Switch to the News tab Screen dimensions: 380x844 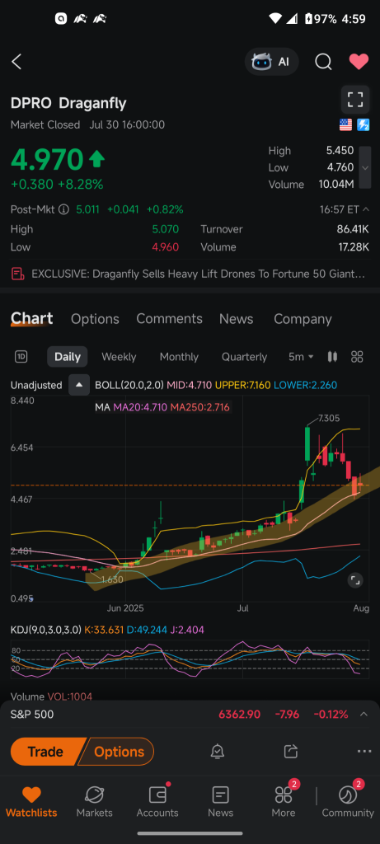[x=236, y=319]
